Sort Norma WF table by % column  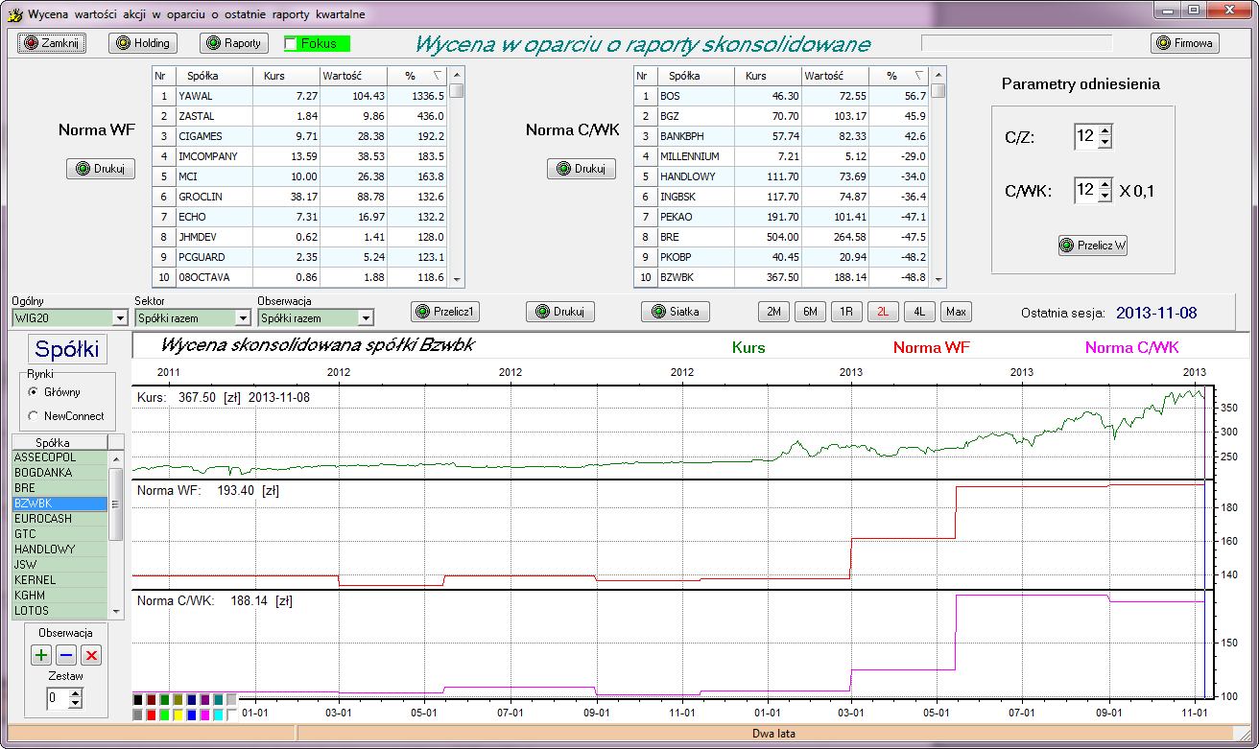[x=417, y=76]
